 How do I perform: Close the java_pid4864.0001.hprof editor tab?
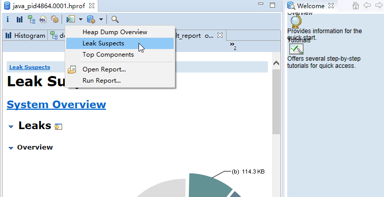(92, 6)
